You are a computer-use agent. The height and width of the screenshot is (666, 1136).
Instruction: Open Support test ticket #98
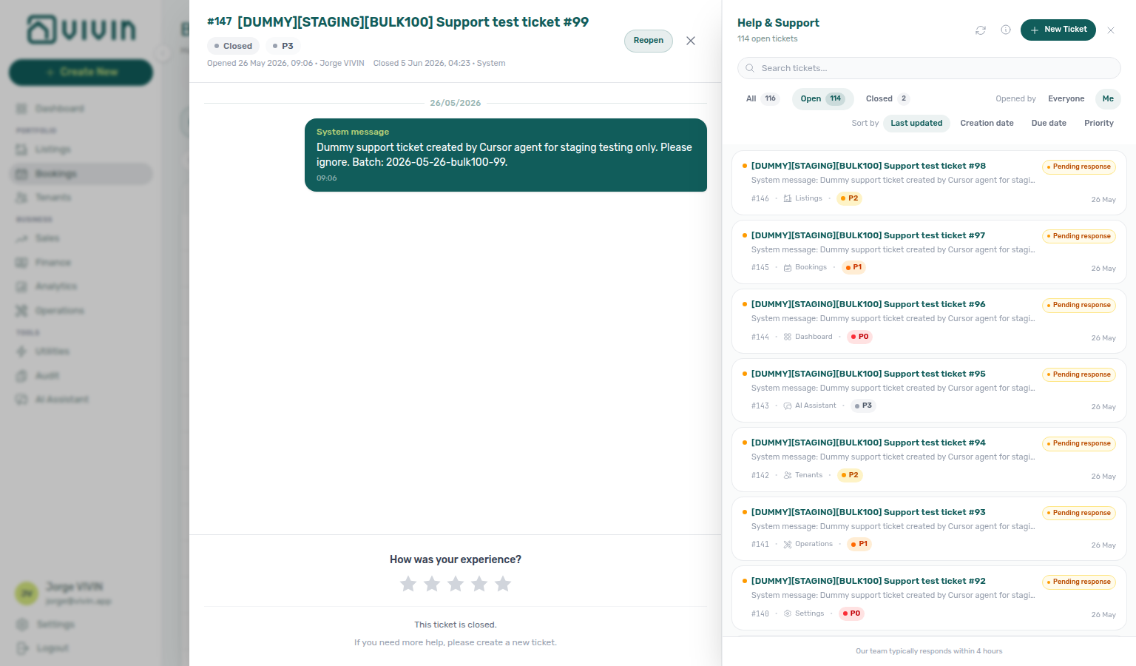929,183
